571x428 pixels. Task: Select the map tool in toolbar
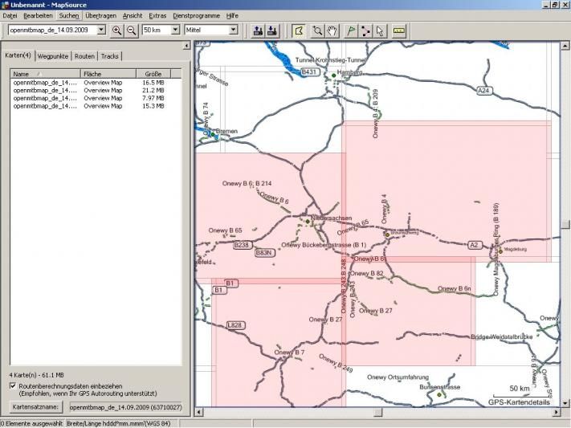click(x=299, y=31)
